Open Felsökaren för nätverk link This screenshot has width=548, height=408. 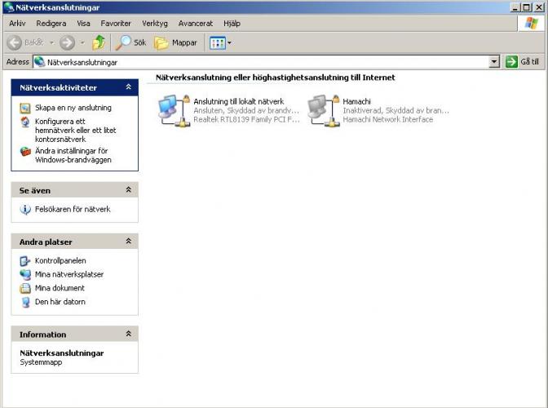click(72, 210)
